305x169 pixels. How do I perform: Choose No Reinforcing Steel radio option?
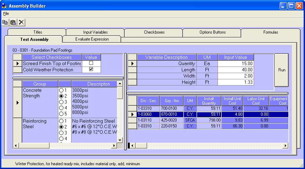[61, 121]
